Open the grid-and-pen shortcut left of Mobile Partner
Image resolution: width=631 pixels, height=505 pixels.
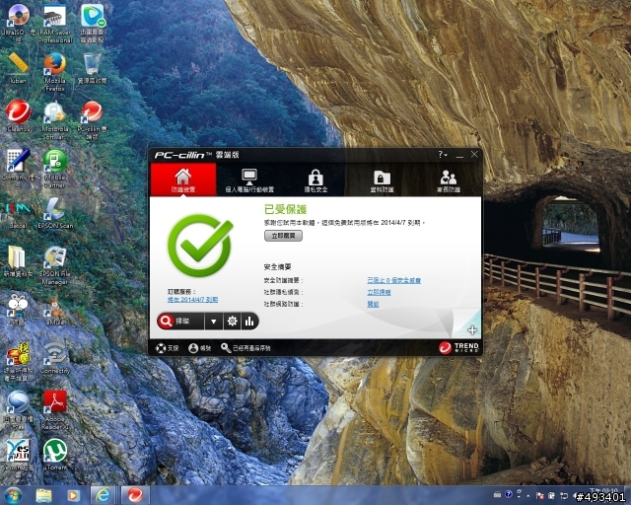[x=18, y=168]
